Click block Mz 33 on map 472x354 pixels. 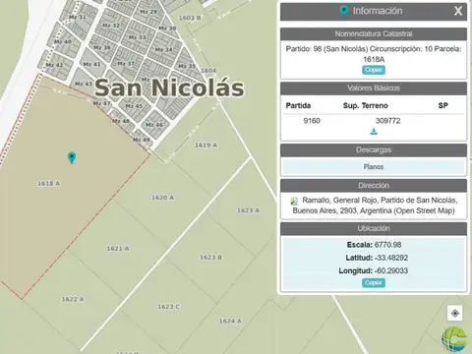coord(137,37)
